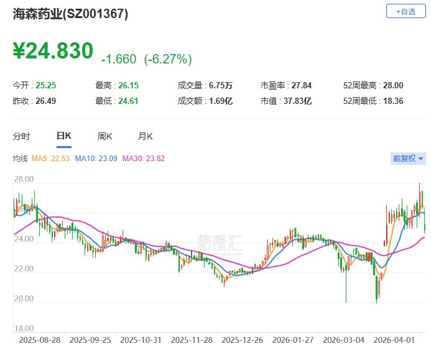Expand the 前复权 adjustment dropdown
Viewport: 431px width, 349px height.
click(408, 159)
